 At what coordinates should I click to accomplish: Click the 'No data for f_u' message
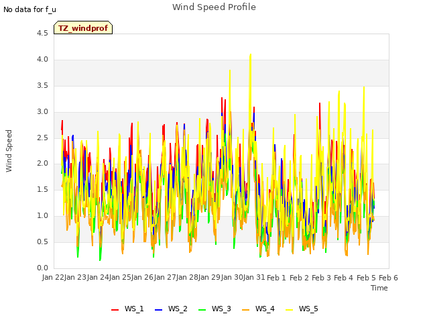29,9
